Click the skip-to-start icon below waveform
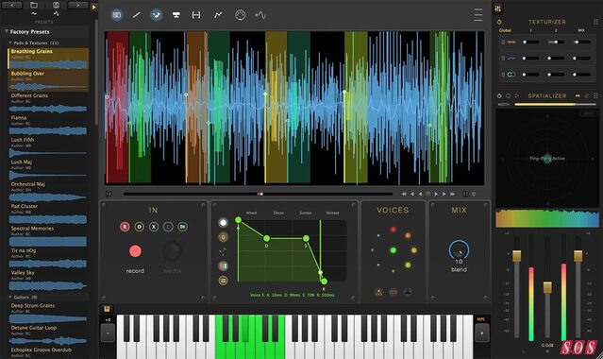Screen dimensions: 603x359 pyautogui.click(x=109, y=194)
